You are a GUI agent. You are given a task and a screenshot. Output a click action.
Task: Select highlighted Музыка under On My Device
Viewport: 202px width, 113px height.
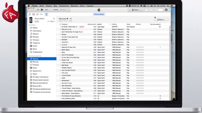click(42, 59)
